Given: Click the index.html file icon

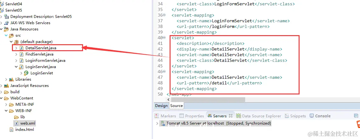Looking at the screenshot, I should coord(11,130).
